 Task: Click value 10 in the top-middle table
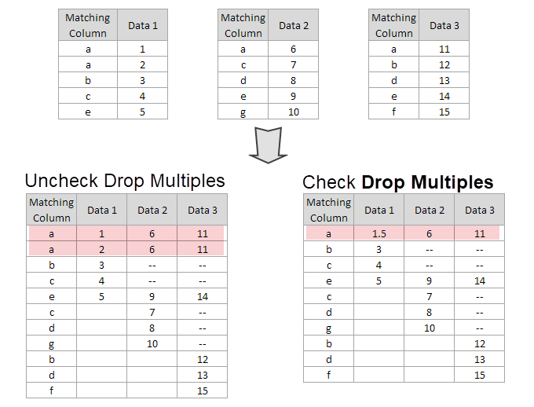pos(294,112)
